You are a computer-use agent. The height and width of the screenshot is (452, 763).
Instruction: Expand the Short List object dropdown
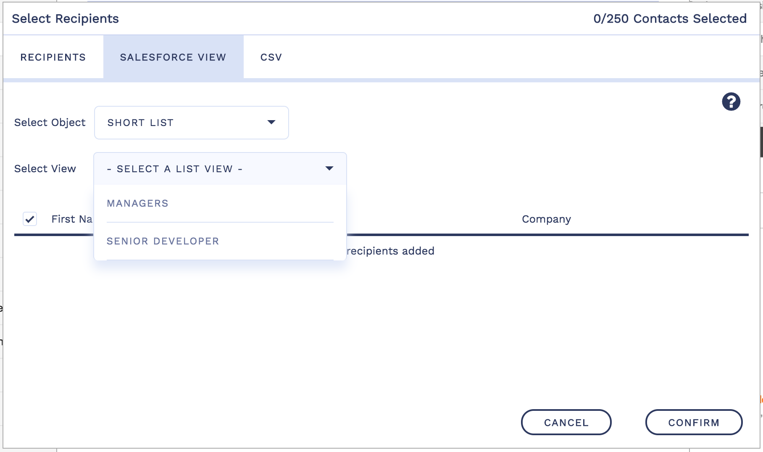point(191,123)
